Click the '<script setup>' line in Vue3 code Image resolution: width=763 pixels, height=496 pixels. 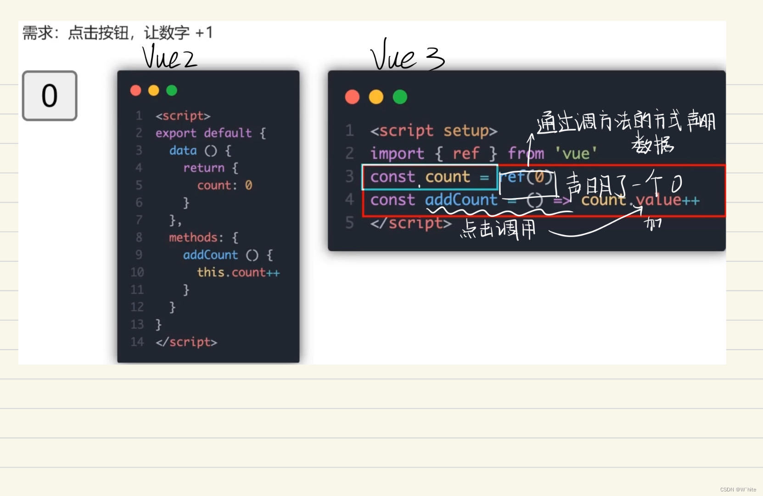pyautogui.click(x=433, y=130)
